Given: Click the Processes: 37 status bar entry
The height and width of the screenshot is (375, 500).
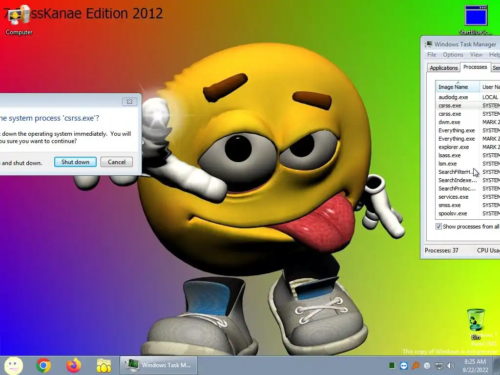Looking at the screenshot, I should click(x=441, y=250).
